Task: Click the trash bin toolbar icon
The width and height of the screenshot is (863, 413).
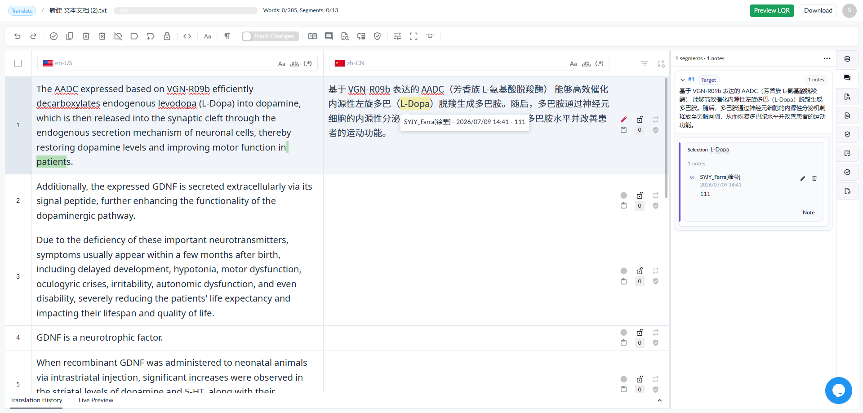Action: (86, 36)
